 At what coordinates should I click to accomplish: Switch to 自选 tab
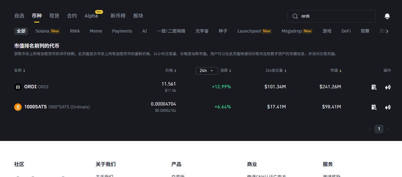(x=19, y=16)
